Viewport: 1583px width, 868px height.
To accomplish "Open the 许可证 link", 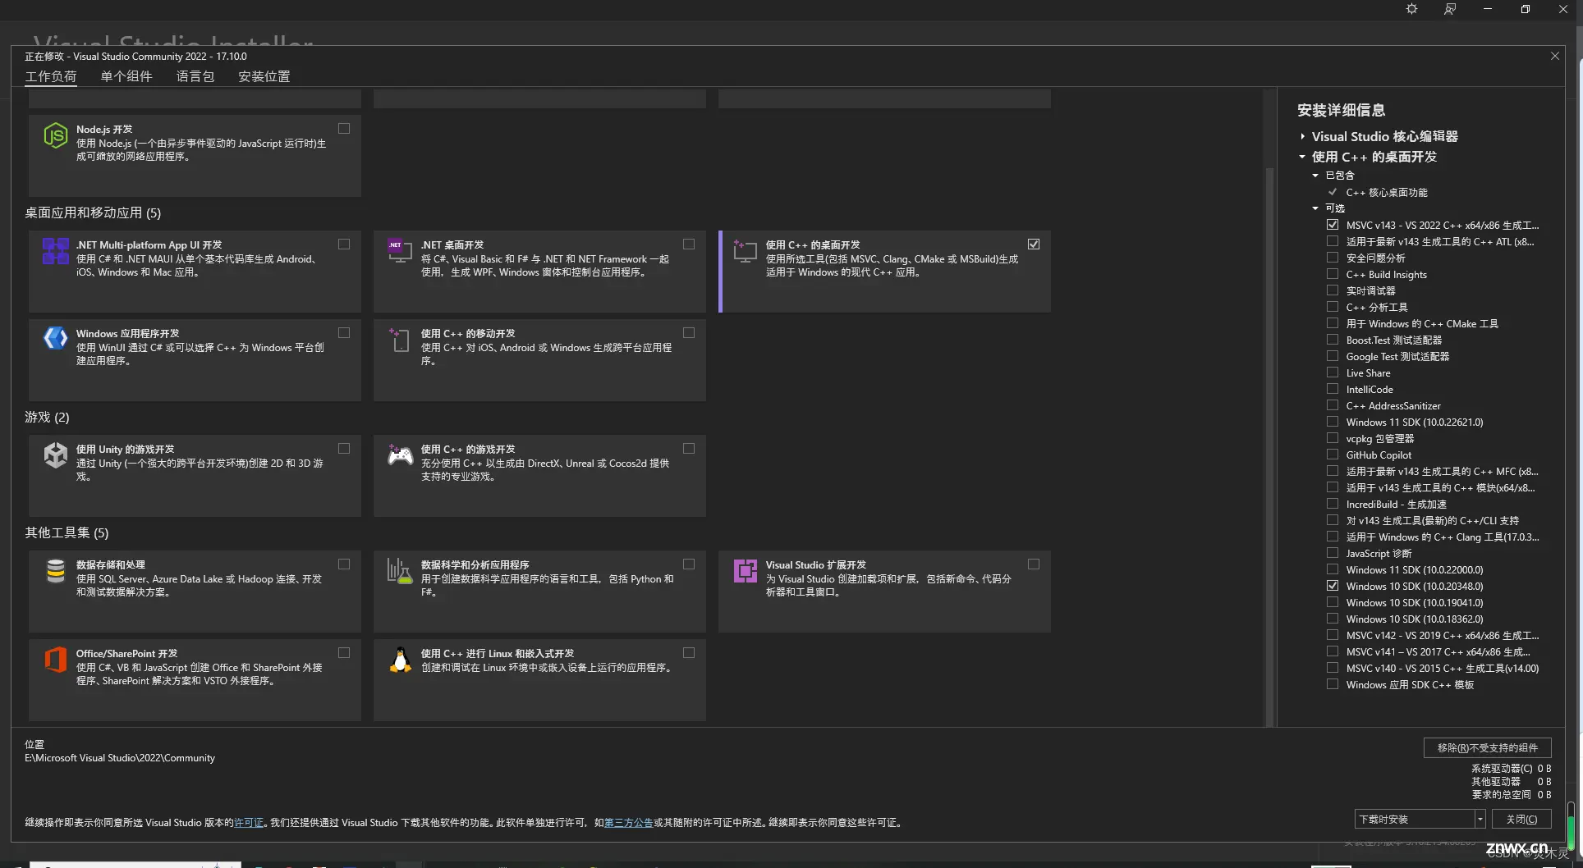I will (x=249, y=822).
